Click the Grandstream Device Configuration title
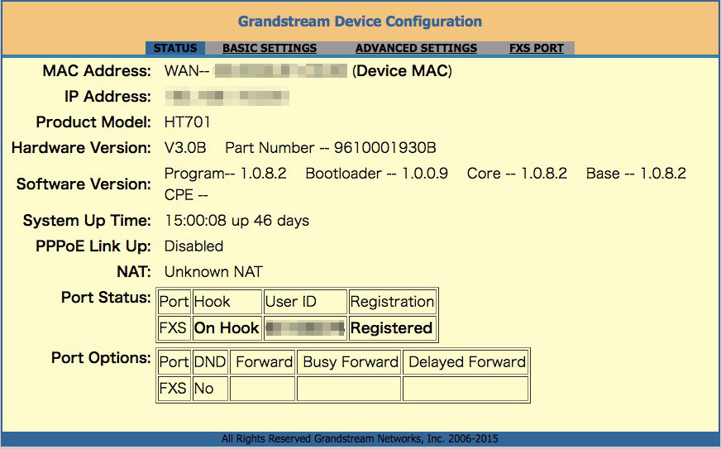 (360, 21)
